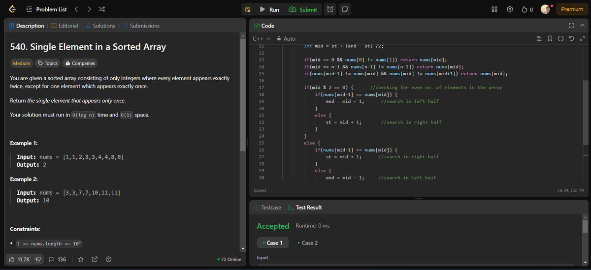This screenshot has width=591, height=270.
Task: Open the user profile avatar
Action: pos(545,9)
